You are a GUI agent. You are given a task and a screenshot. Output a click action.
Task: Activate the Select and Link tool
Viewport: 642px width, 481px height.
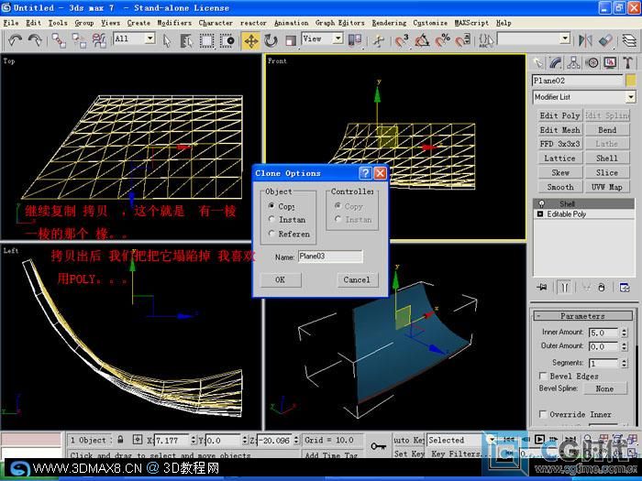[x=59, y=40]
